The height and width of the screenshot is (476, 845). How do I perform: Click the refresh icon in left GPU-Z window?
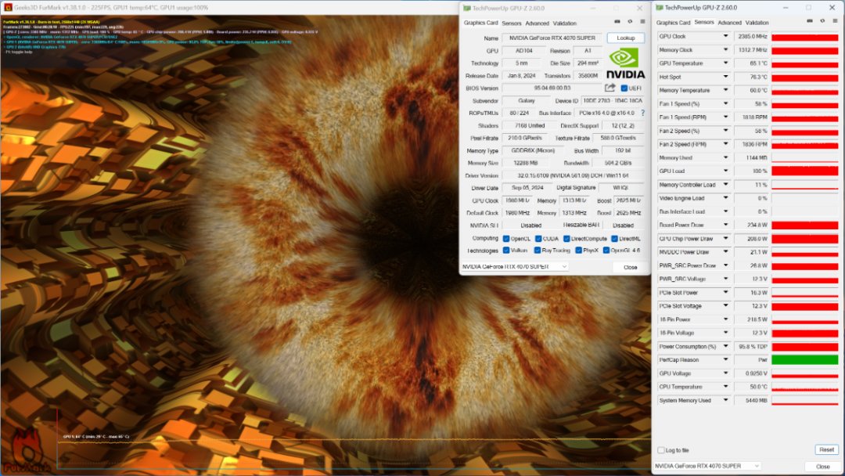tap(630, 22)
